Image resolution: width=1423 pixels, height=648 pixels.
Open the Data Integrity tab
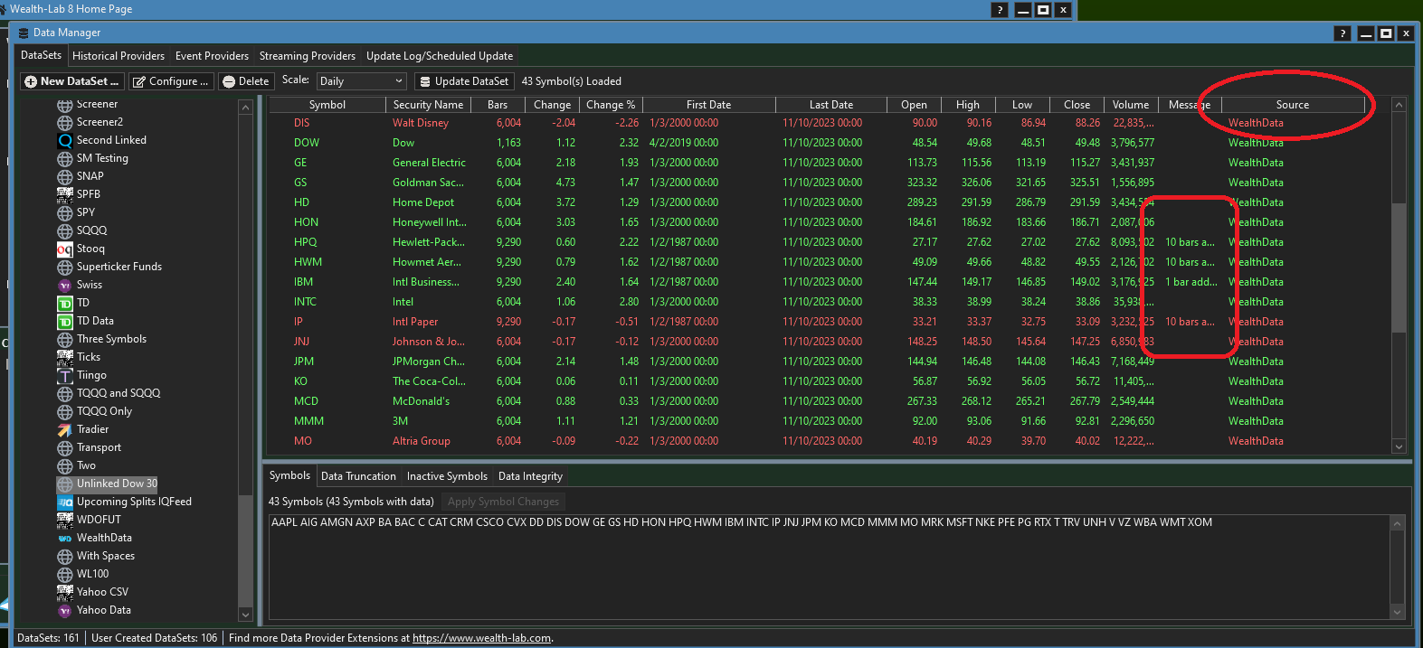(530, 476)
